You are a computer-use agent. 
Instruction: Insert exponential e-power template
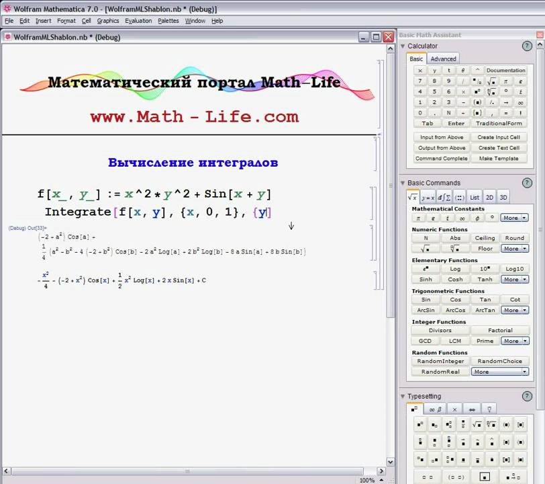[x=426, y=269]
